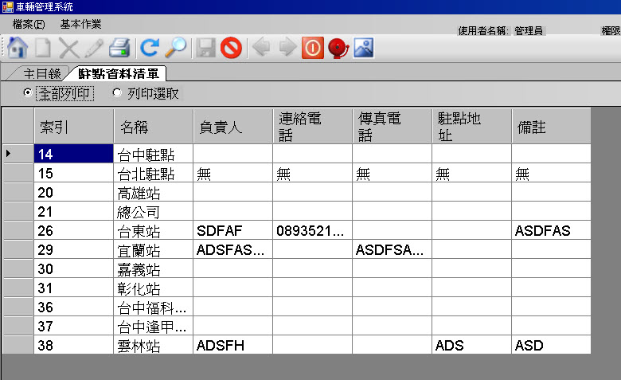Click the red alarm bell icon
Image resolution: width=621 pixels, height=380 pixels.
338,49
